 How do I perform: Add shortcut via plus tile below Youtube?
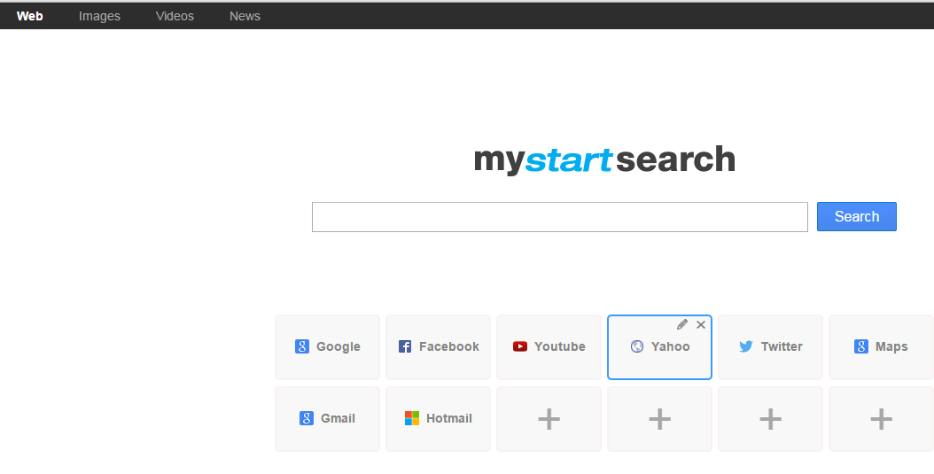click(x=549, y=418)
